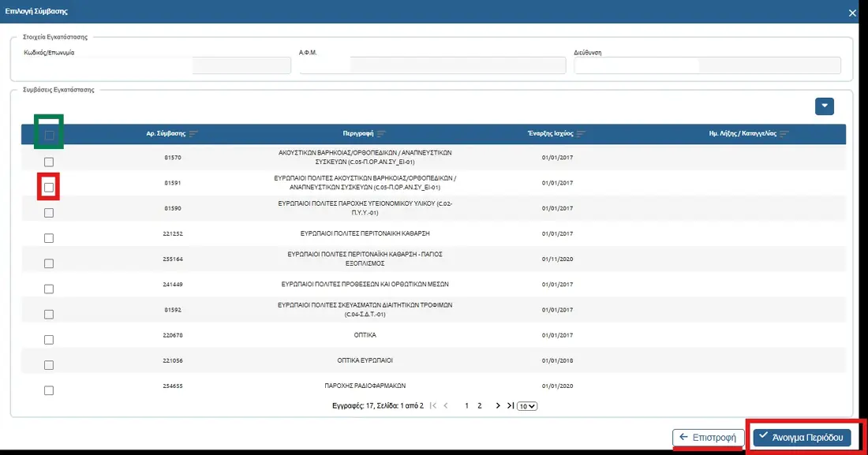Advance to the next page arrow

[498, 406]
